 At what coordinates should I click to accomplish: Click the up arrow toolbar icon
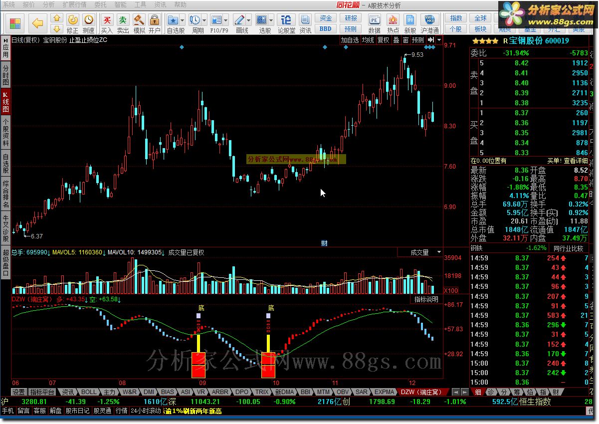tap(57, 18)
